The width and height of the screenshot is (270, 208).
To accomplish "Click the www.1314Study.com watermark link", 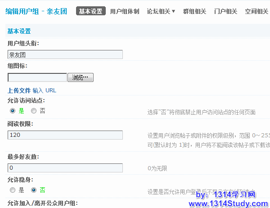I will click(x=228, y=203).
